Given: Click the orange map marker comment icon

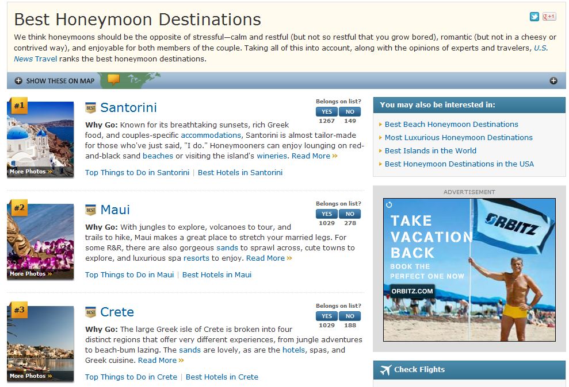Looking at the screenshot, I should [x=113, y=79].
